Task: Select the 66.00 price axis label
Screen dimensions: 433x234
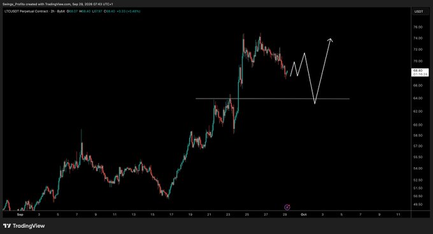Action: pos(418,85)
